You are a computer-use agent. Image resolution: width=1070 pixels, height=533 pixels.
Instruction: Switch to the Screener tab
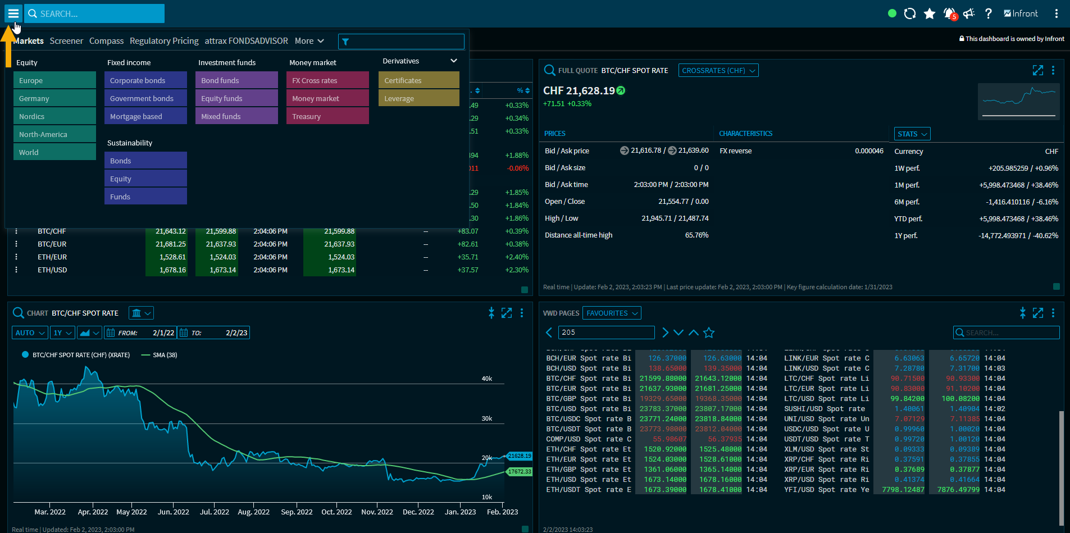click(x=66, y=41)
